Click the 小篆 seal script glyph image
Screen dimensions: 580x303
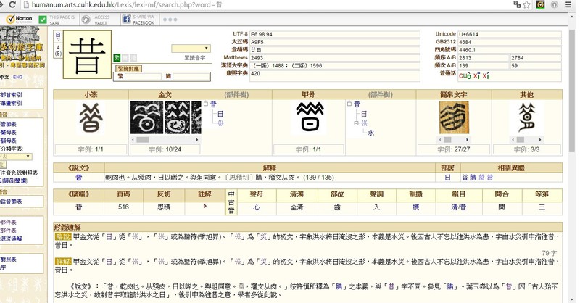coord(90,117)
